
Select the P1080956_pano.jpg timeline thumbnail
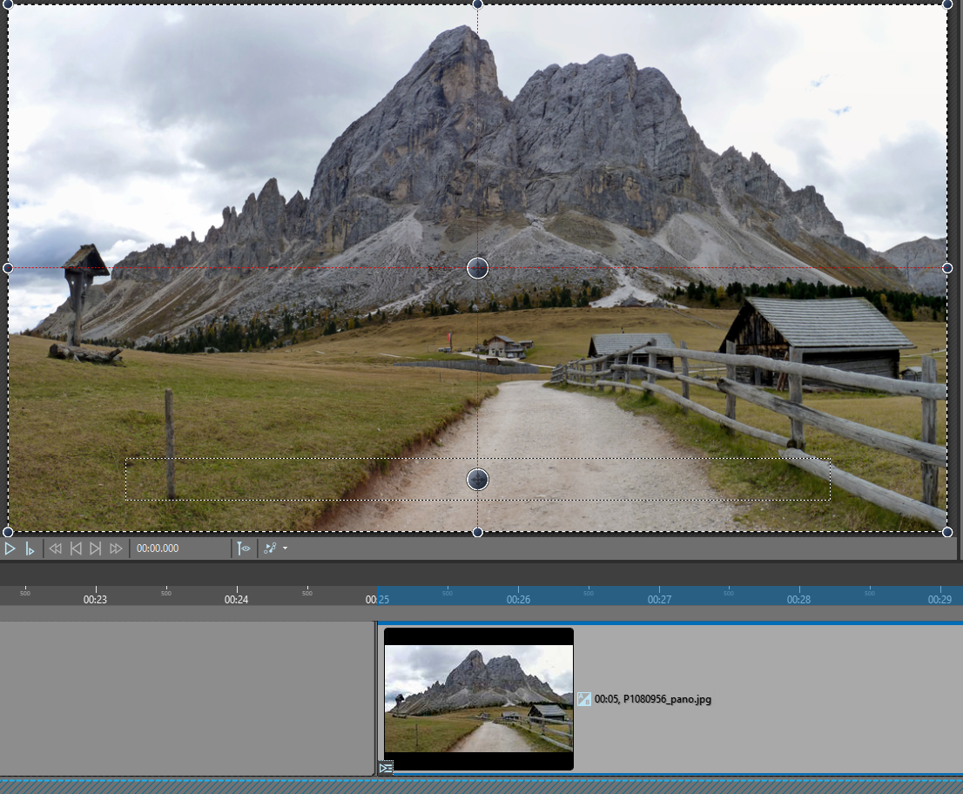pos(478,699)
